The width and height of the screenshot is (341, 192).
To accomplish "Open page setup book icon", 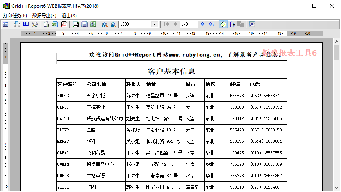I will point(25,24).
